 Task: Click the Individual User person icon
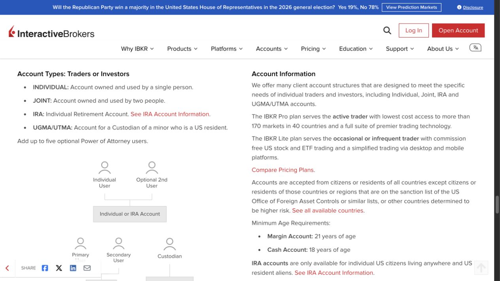point(105,167)
